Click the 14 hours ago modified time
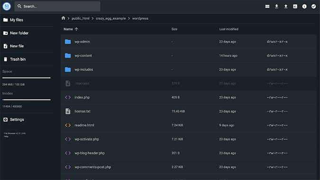Screen dimensions: 320x180 pos(228,55)
